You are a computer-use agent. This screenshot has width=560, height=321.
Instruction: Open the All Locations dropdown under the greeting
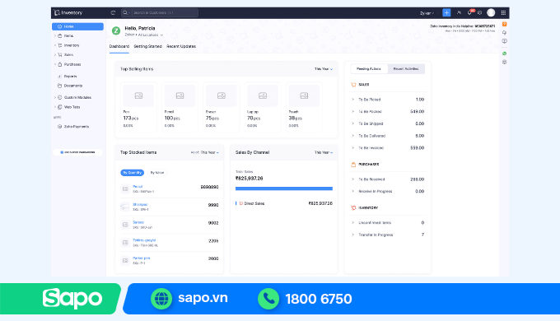[151, 35]
